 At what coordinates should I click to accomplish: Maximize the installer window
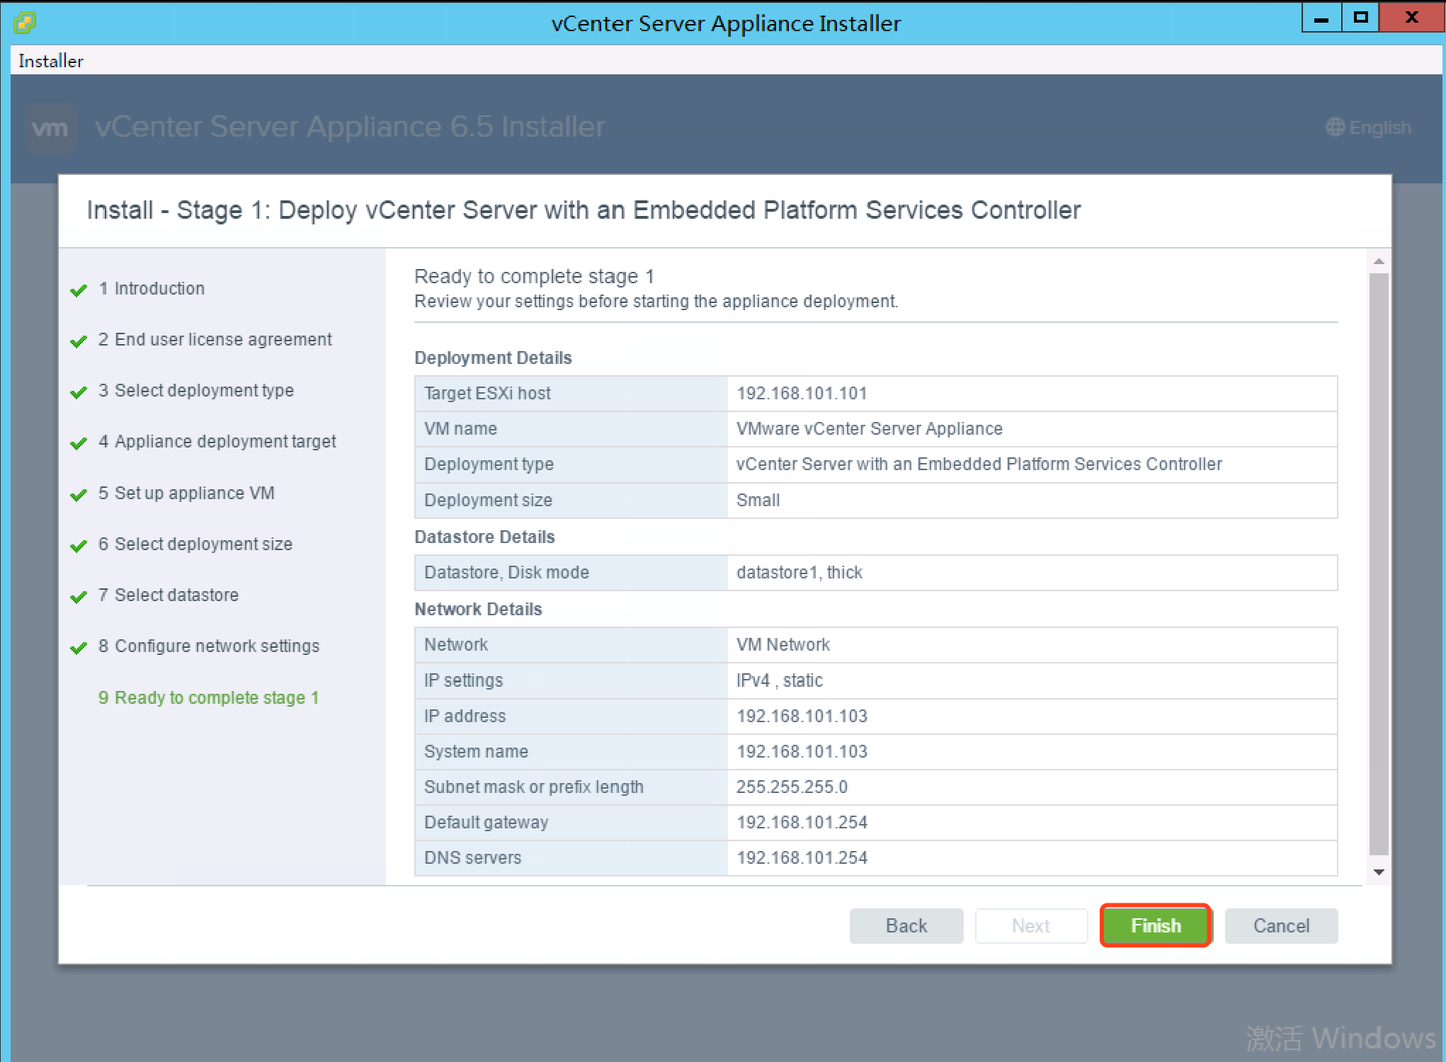[x=1360, y=18]
